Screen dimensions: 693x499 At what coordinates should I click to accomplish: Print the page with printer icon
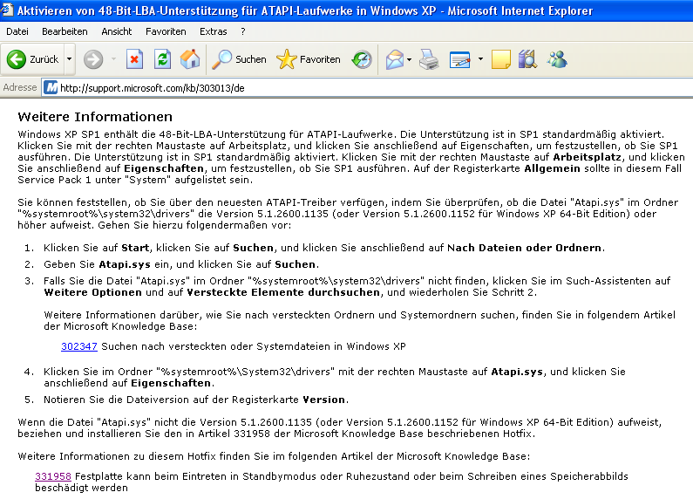click(429, 59)
